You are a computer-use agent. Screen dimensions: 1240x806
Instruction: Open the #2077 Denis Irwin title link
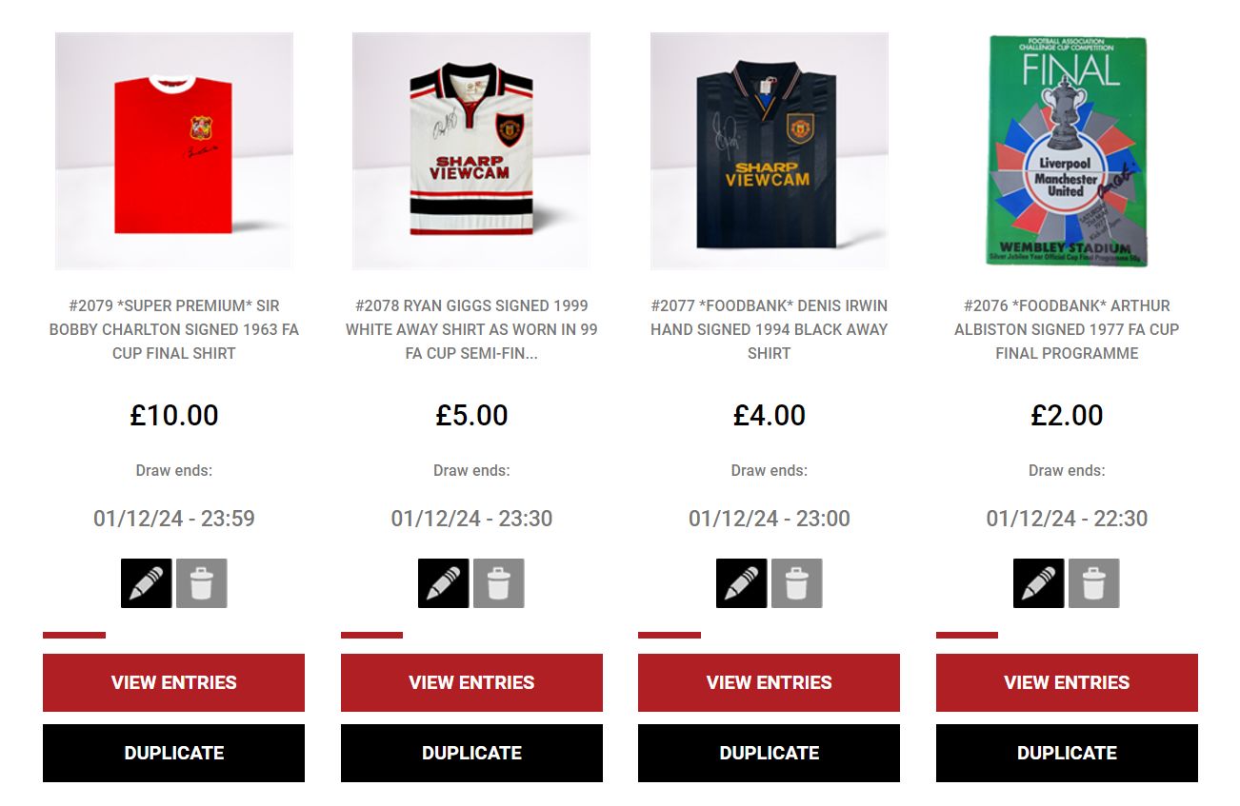point(769,329)
